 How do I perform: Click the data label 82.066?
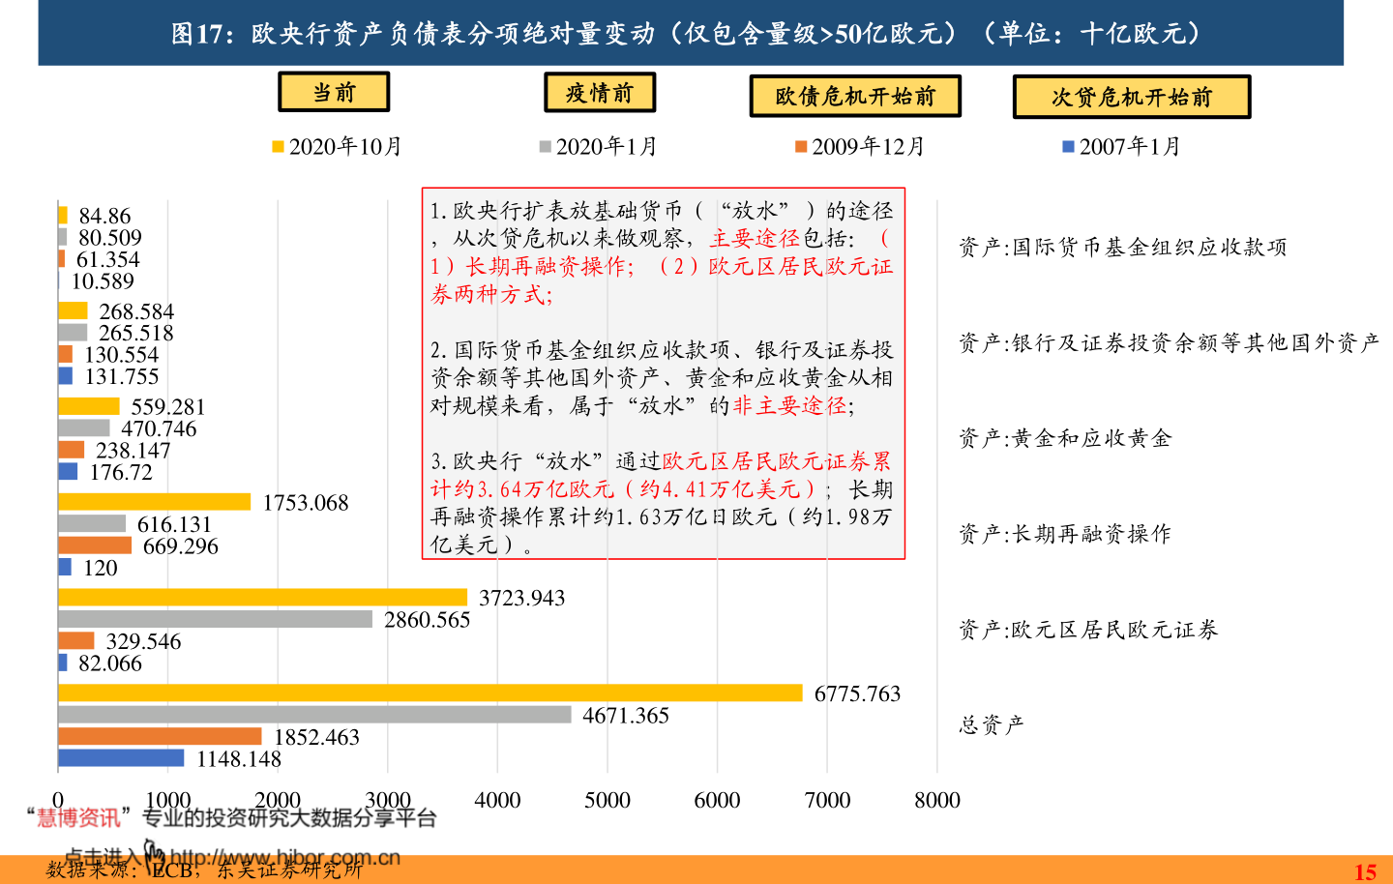tap(110, 663)
